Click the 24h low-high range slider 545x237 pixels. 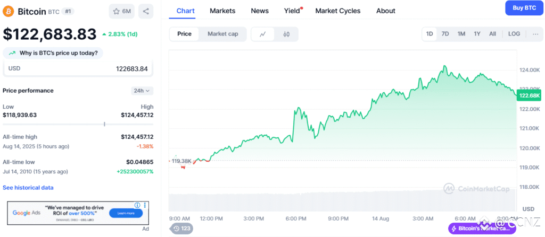(78, 124)
